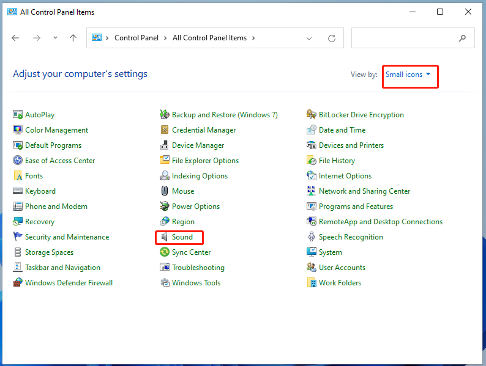Expand chevron before Control Panel breadcrumb

107,38
